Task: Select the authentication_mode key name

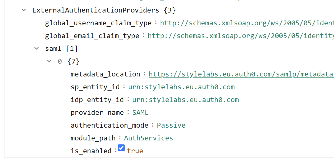Action: click(109, 125)
